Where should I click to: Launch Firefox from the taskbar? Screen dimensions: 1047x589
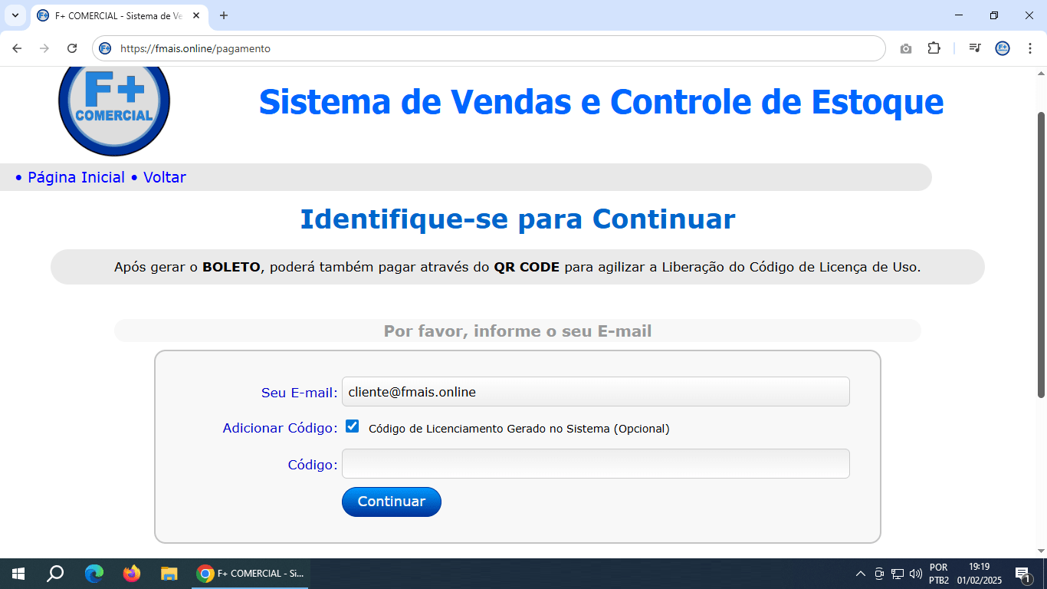click(132, 573)
